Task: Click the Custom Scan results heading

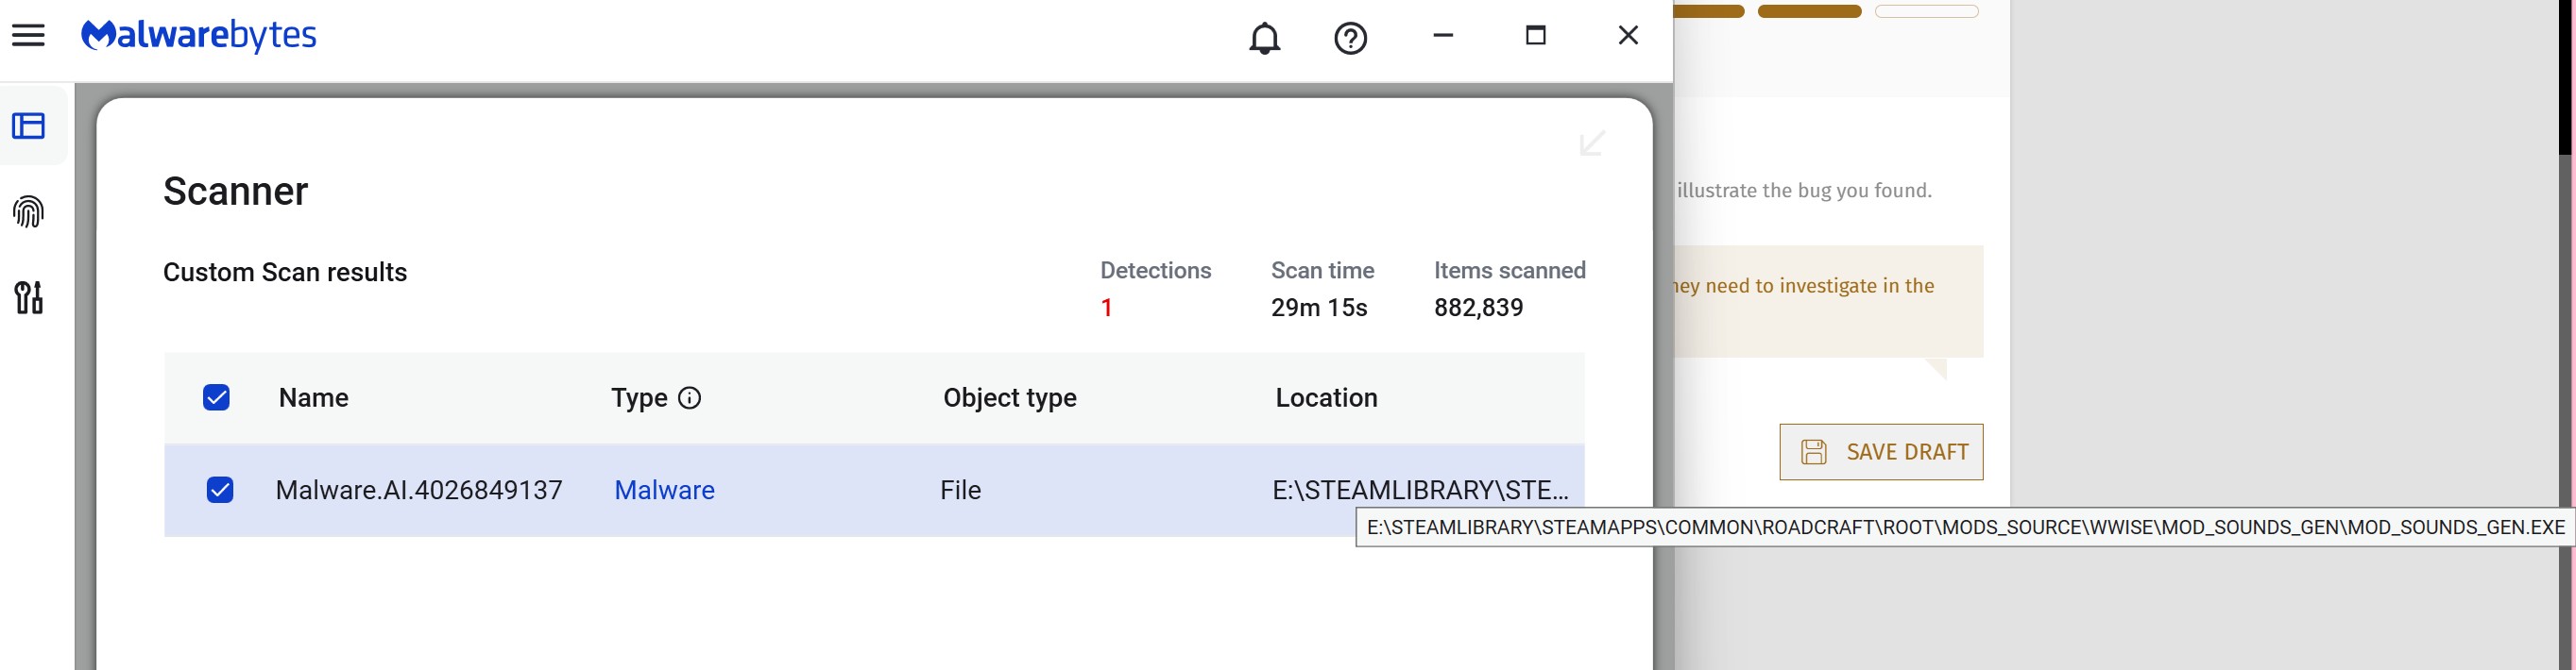Action: [x=285, y=272]
